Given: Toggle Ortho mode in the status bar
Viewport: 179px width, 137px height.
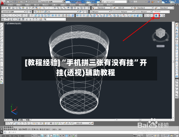Looking at the screenshot, I should pos(42,136).
